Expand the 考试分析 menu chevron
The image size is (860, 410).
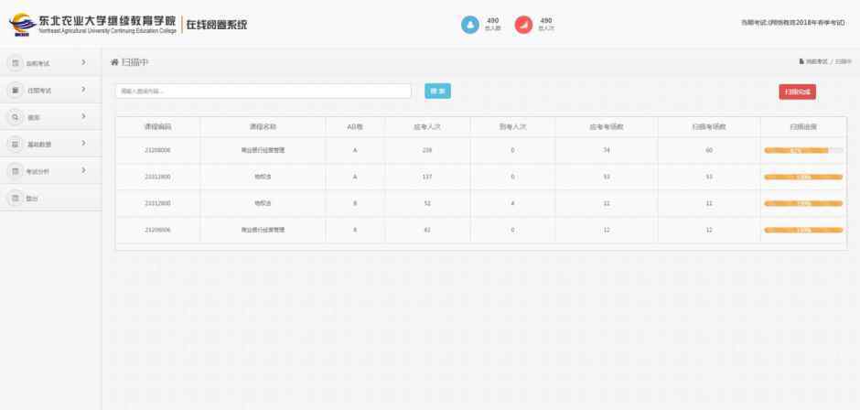(x=83, y=171)
